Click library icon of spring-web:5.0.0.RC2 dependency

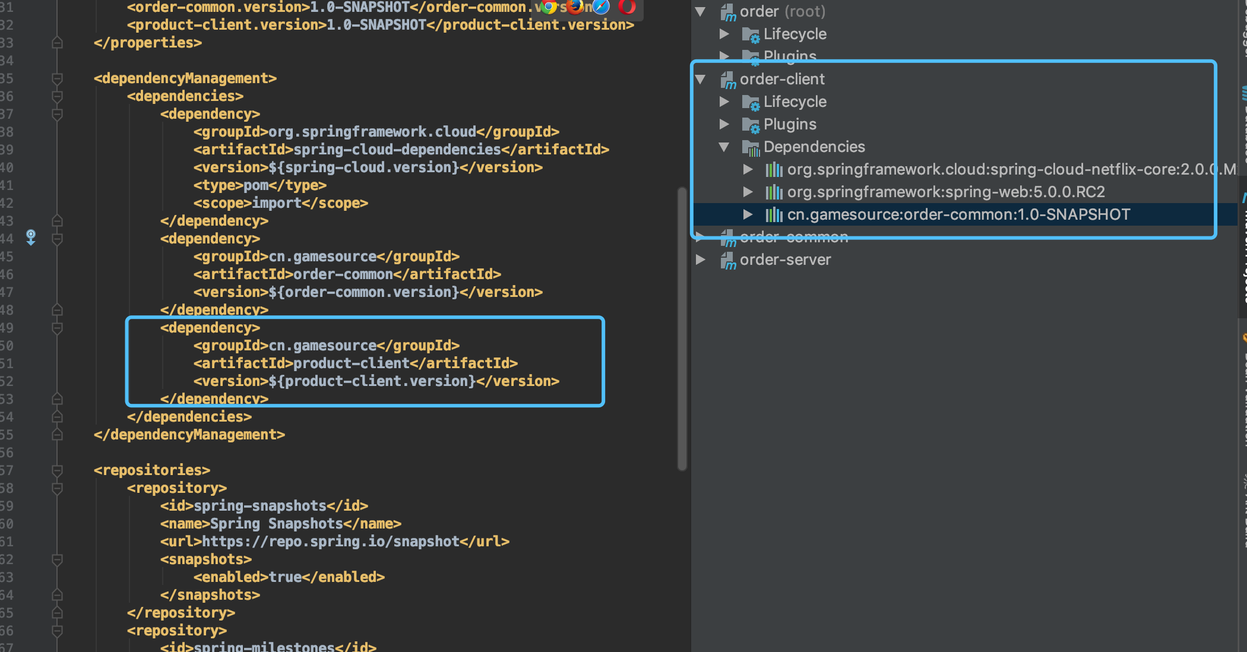[774, 192]
